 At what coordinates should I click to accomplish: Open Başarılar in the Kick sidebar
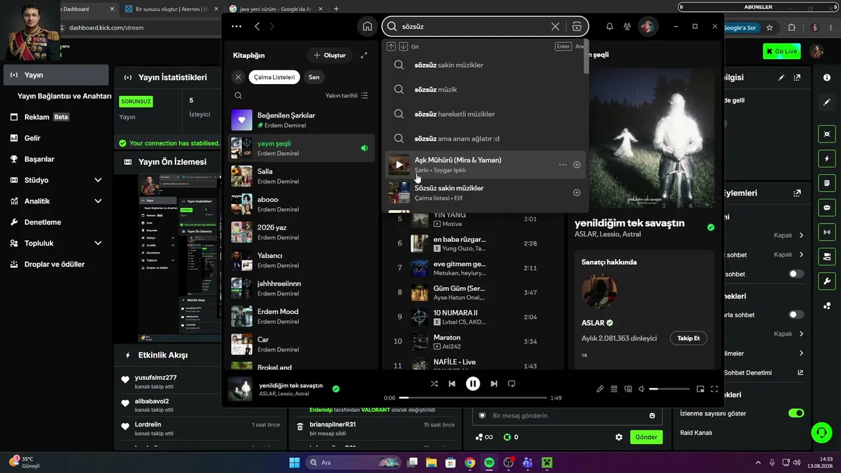[x=56, y=159]
